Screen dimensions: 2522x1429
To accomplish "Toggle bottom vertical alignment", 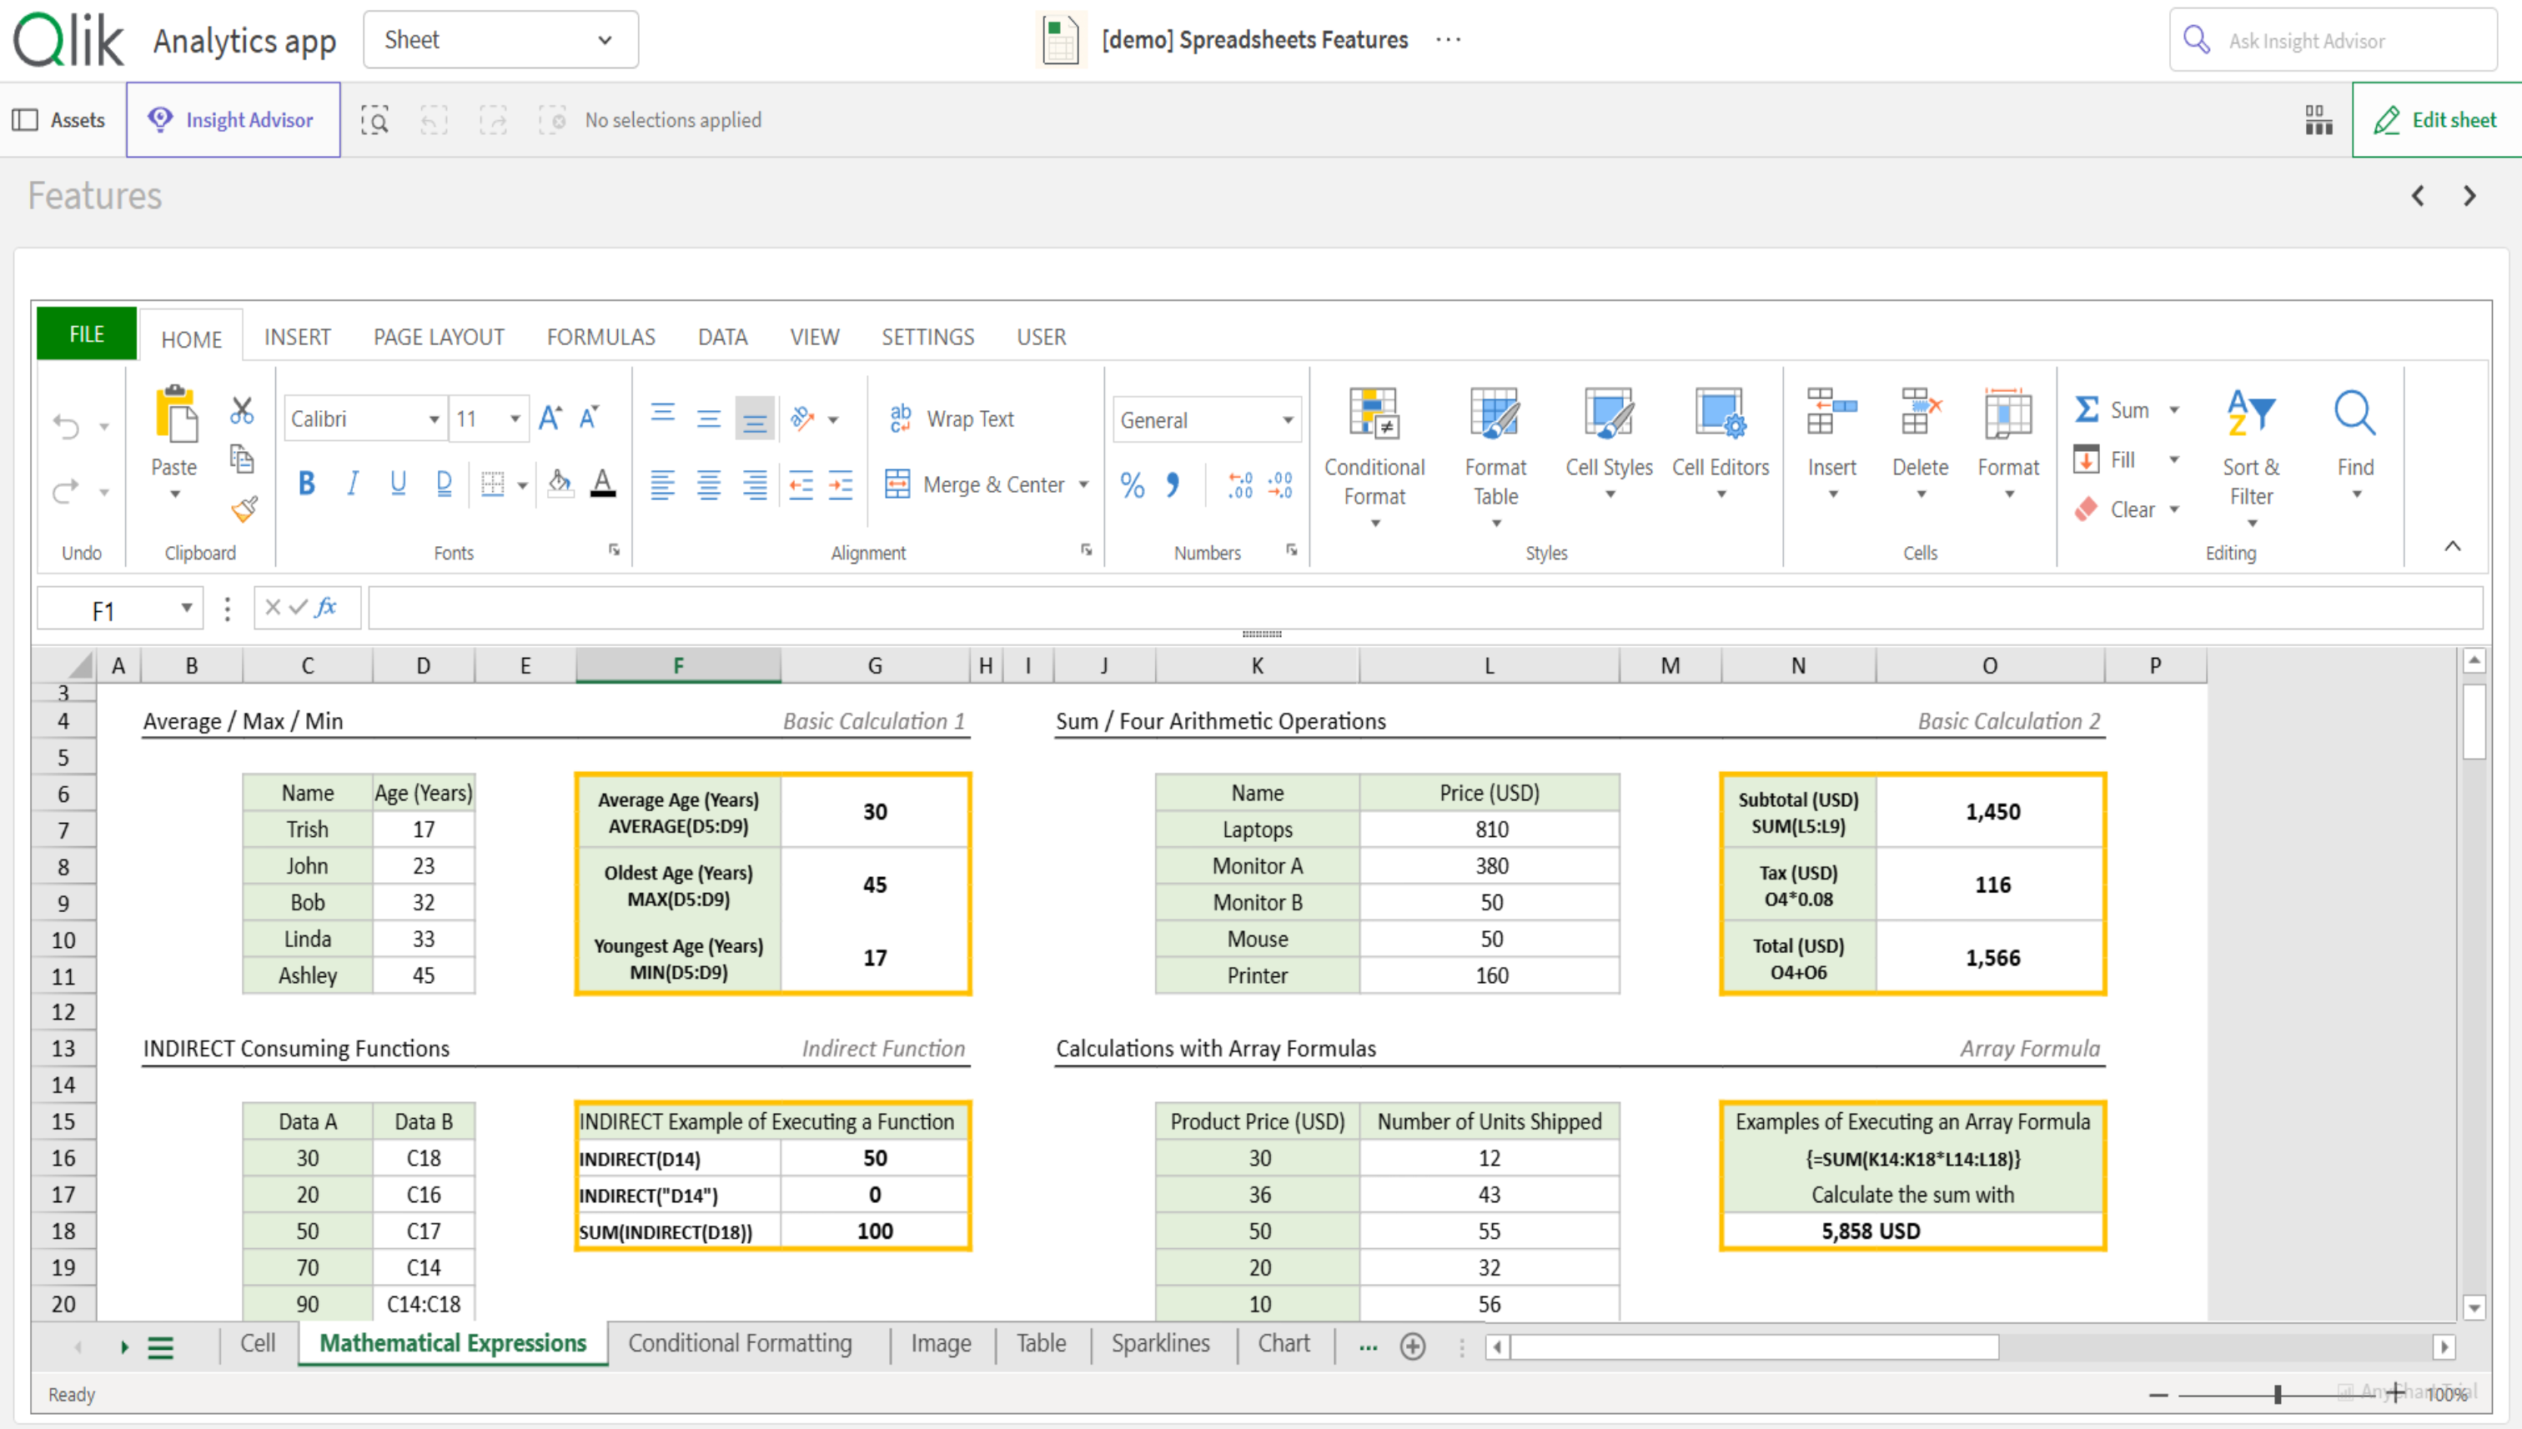I will pyautogui.click(x=755, y=419).
